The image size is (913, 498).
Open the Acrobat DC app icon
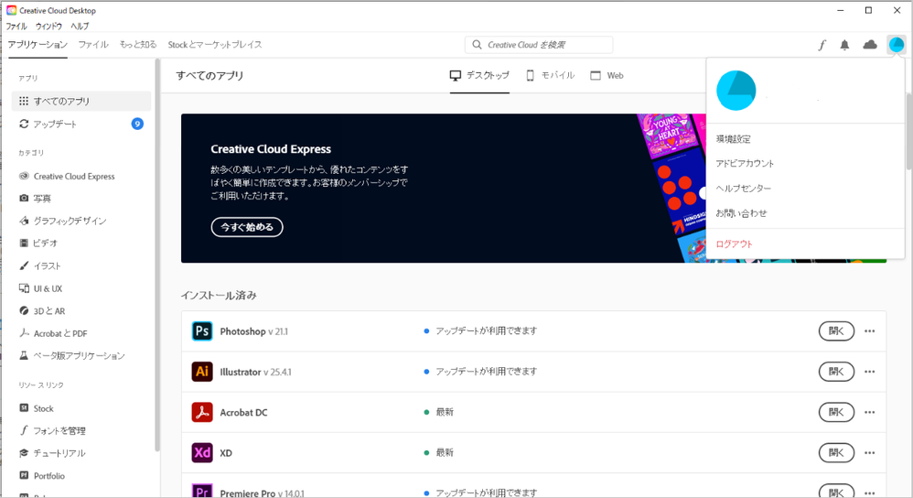(x=202, y=412)
